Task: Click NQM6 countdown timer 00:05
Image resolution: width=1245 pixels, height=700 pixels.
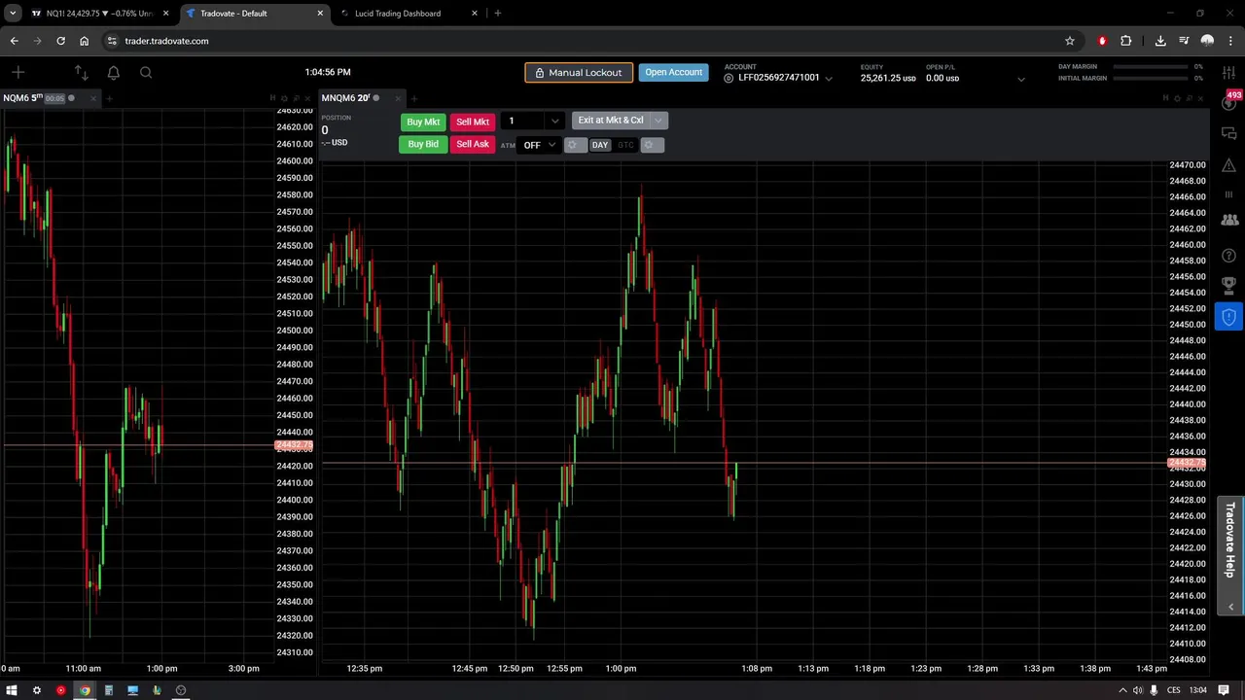Action: pos(54,98)
